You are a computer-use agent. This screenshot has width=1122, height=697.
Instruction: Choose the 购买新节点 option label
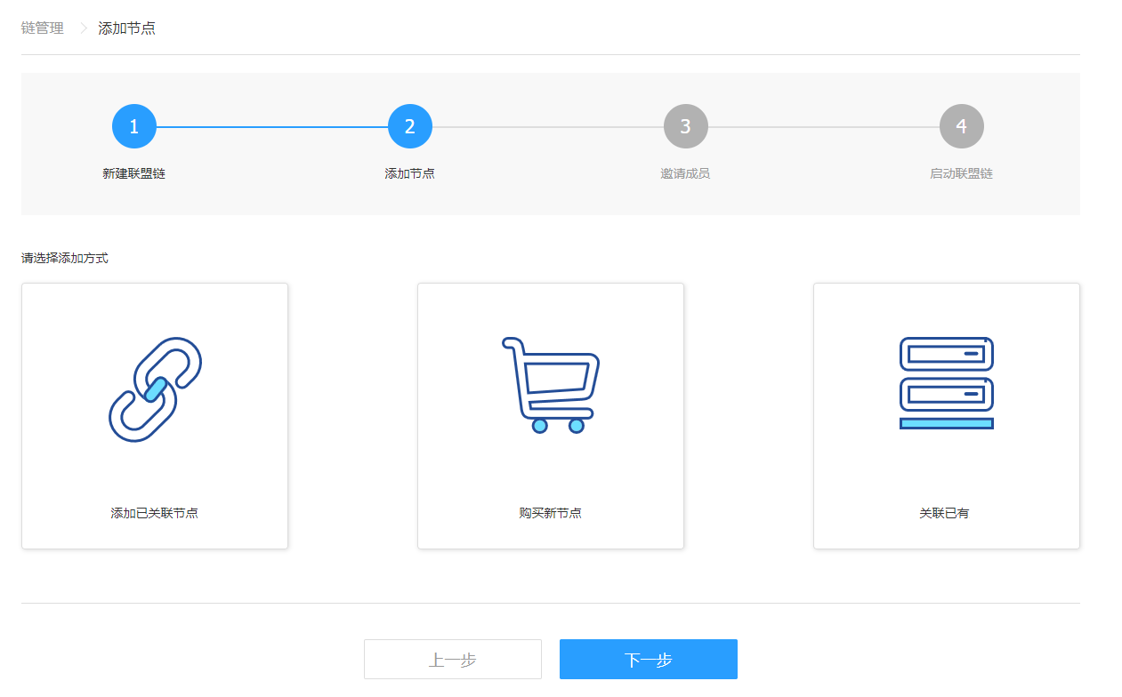click(550, 513)
